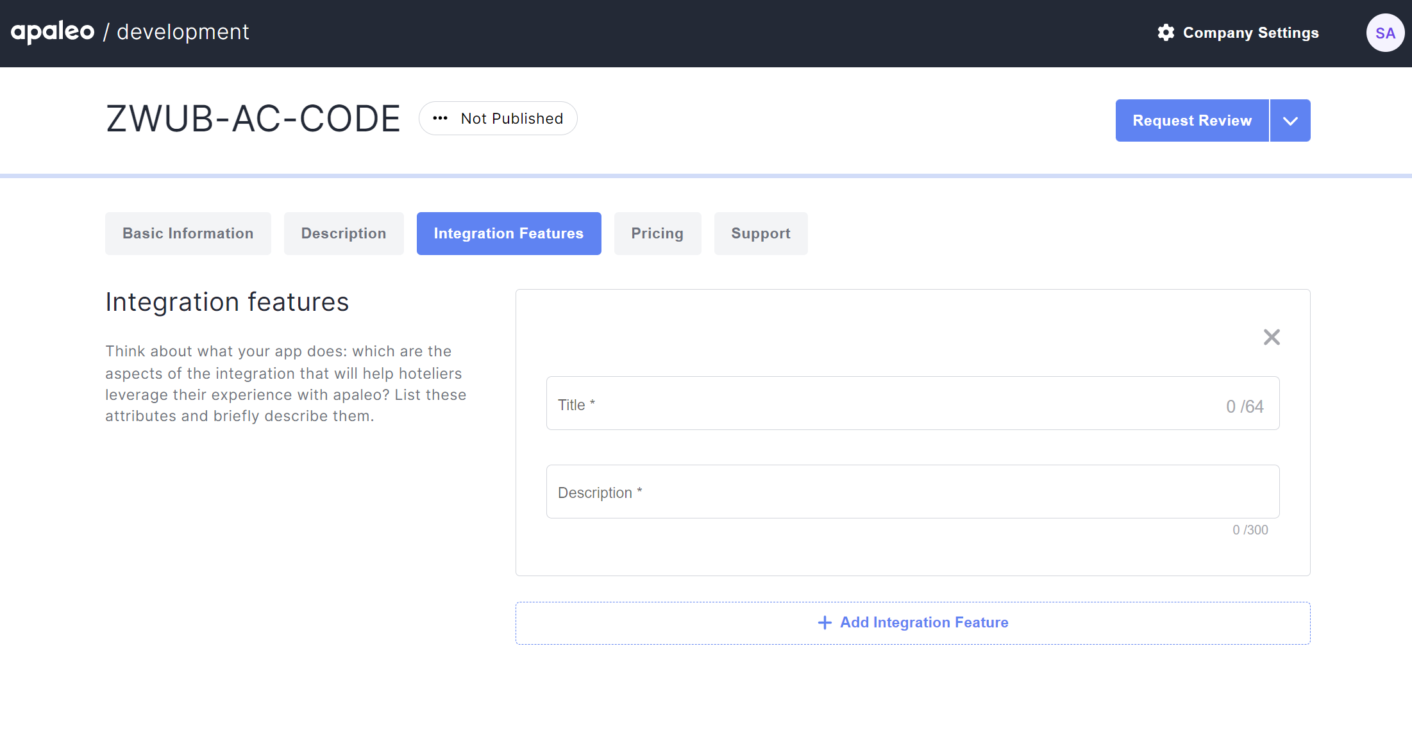Image resolution: width=1412 pixels, height=737 pixels.
Task: Click the 0 /300 description character counter
Action: (x=1250, y=530)
